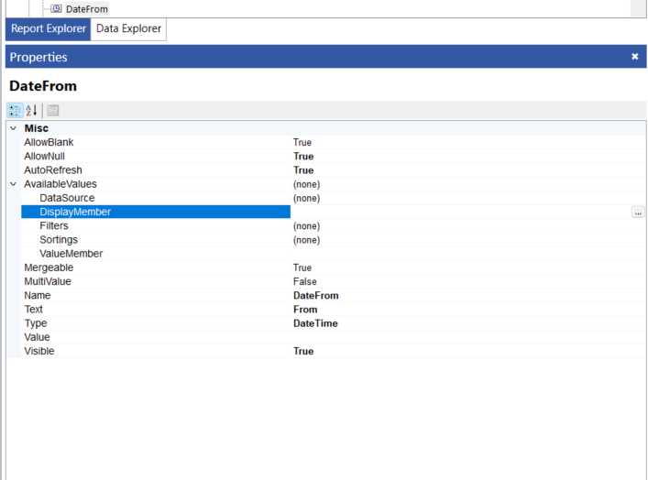This screenshot has height=480, width=648.
Task: Switch to the Data Explorer tab
Action: pos(128,29)
